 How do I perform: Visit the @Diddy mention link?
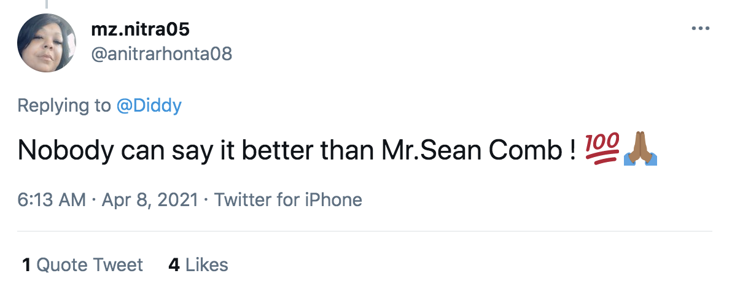149,106
